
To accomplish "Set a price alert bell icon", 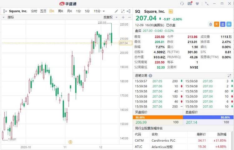I will pos(210,24).
